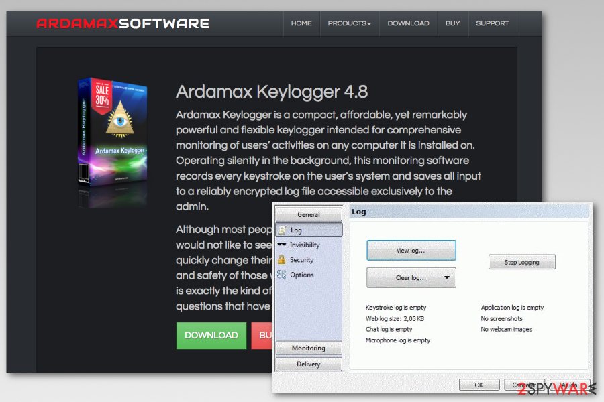Select the Invisibility settings item
Screen dimensions: 604x402
pos(304,245)
